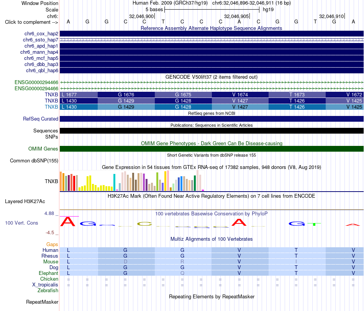364x311 pixels.
Task: Click the Gaps row label
Action: point(52,244)
